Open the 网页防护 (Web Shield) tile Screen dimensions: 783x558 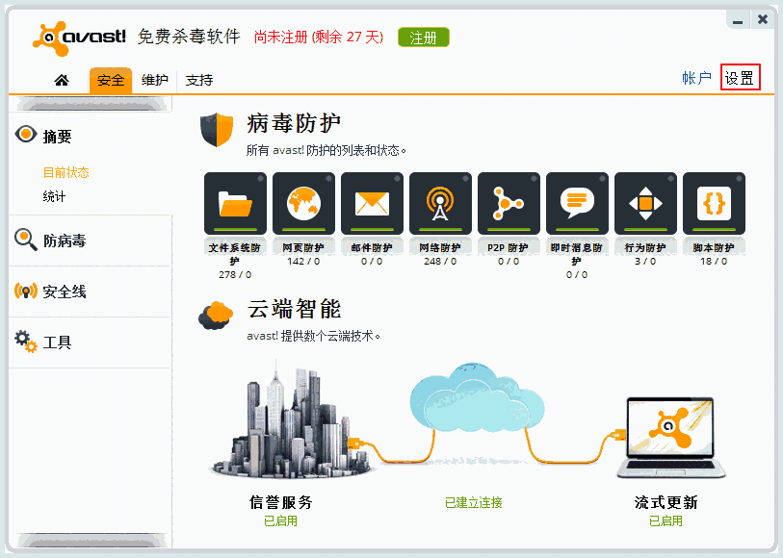(304, 203)
